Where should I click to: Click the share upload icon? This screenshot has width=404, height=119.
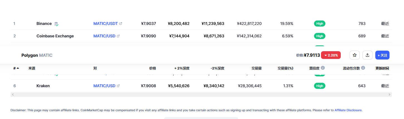pyautogui.click(x=368, y=55)
